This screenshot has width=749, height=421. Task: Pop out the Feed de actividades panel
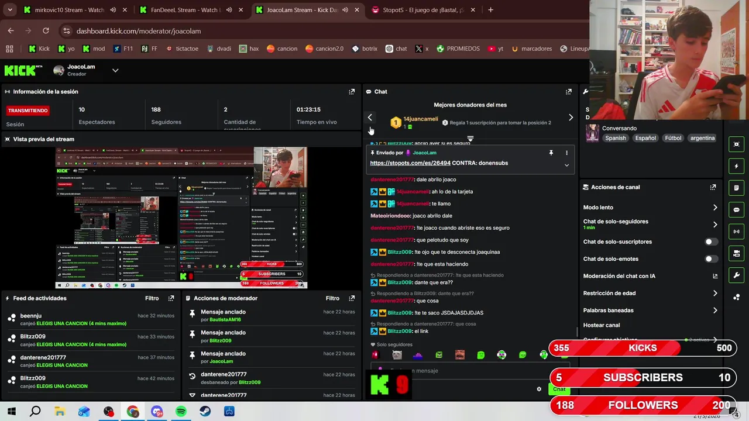point(171,298)
